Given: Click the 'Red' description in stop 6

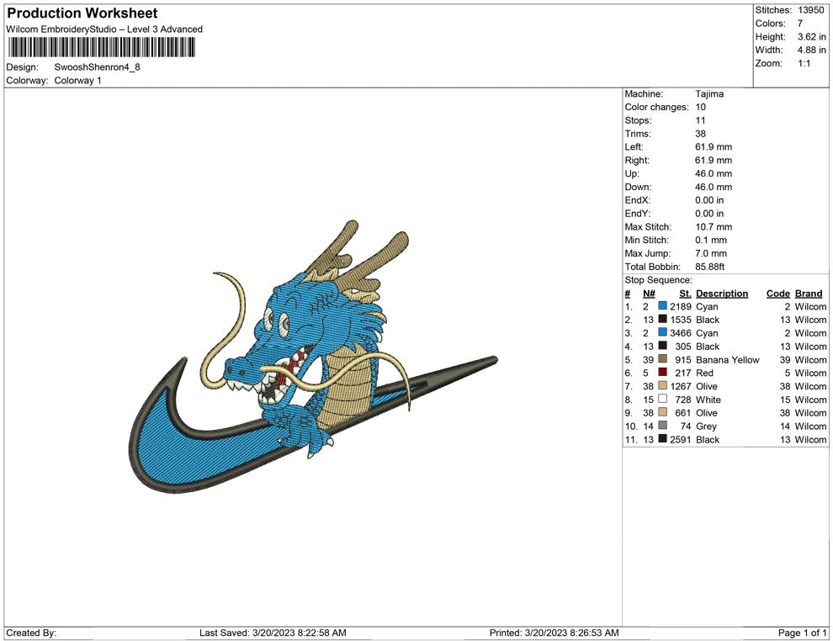Looking at the screenshot, I should 704,373.
